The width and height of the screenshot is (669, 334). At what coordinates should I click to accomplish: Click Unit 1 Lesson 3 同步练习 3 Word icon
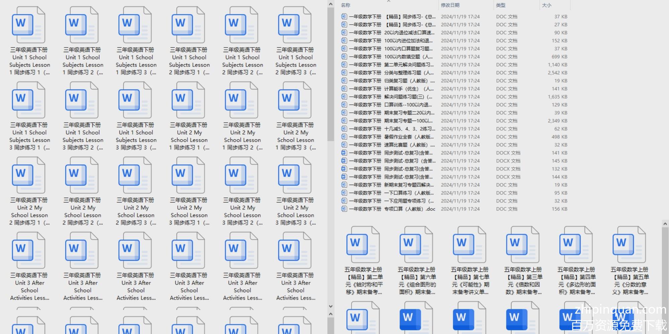point(135,100)
